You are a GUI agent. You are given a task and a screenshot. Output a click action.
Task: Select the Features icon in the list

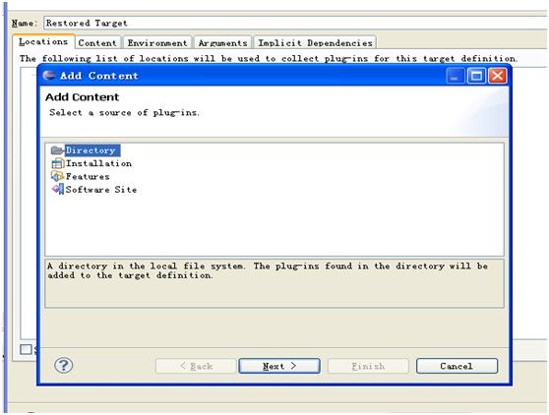click(58, 176)
